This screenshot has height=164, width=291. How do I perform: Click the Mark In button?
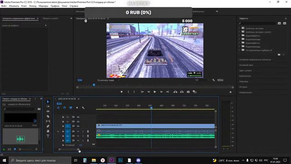tap(128, 92)
